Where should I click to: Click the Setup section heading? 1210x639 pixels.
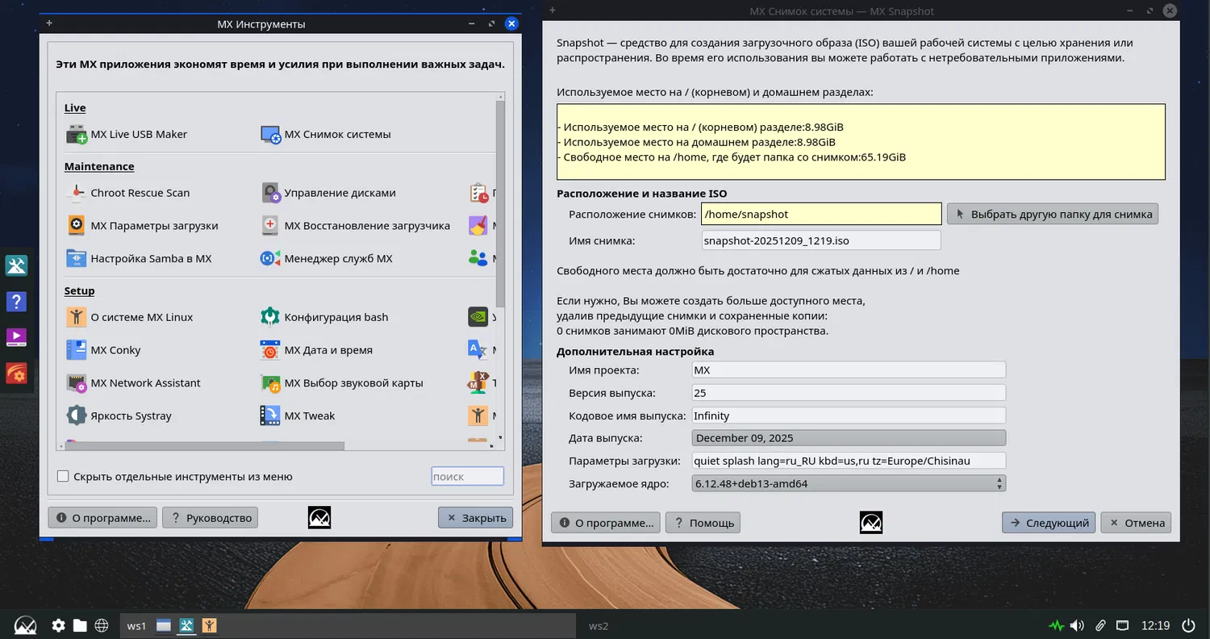point(80,290)
